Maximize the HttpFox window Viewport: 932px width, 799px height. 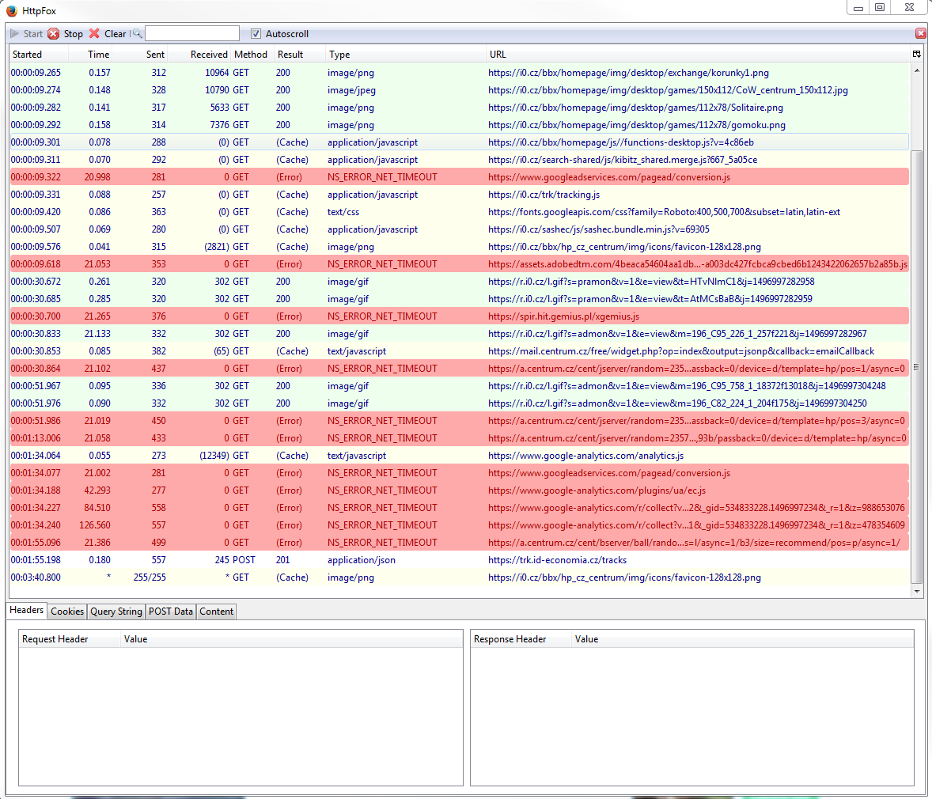[879, 8]
